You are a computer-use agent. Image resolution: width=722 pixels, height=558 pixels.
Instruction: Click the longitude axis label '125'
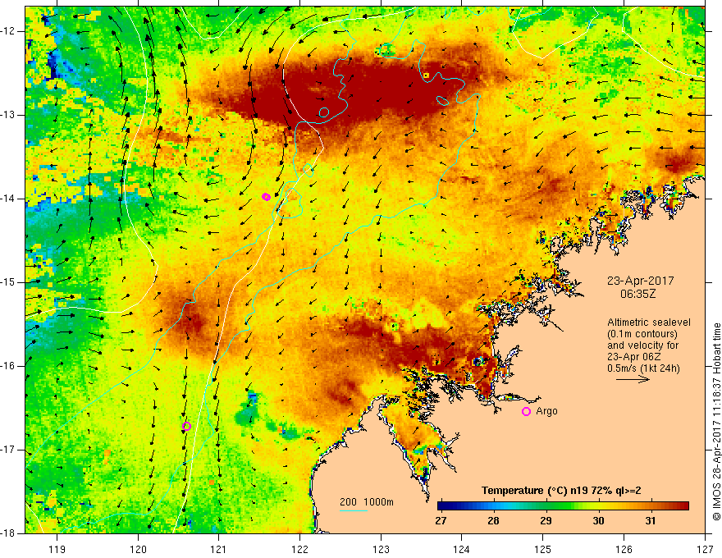coord(543,549)
